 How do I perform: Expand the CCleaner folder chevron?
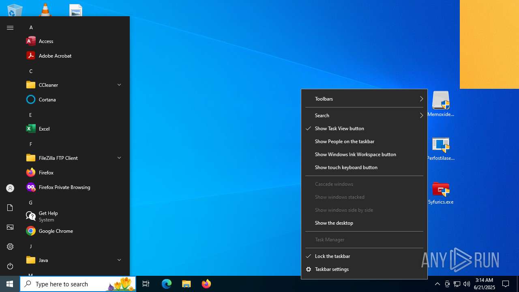pos(119,85)
